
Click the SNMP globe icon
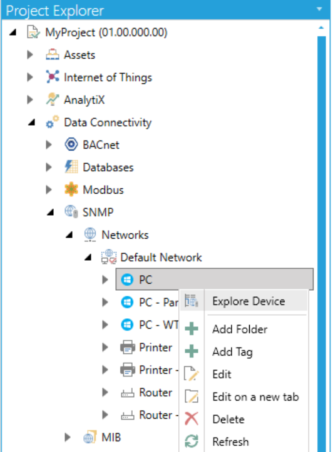click(x=71, y=211)
